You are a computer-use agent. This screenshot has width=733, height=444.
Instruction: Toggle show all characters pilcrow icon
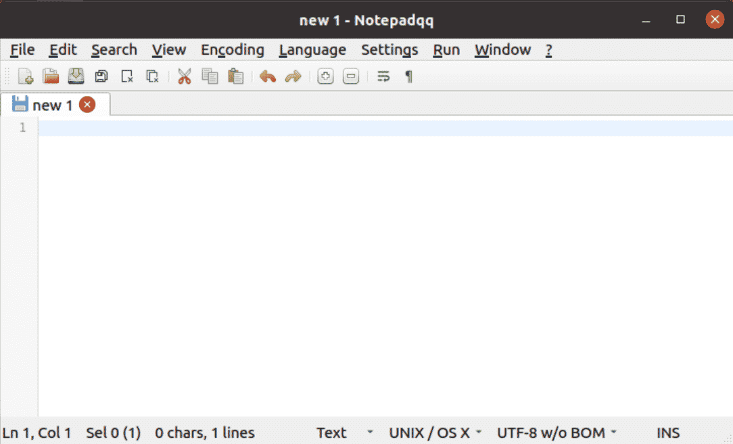pos(408,76)
